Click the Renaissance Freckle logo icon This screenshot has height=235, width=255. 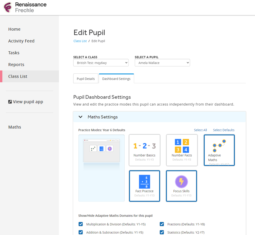8,7
